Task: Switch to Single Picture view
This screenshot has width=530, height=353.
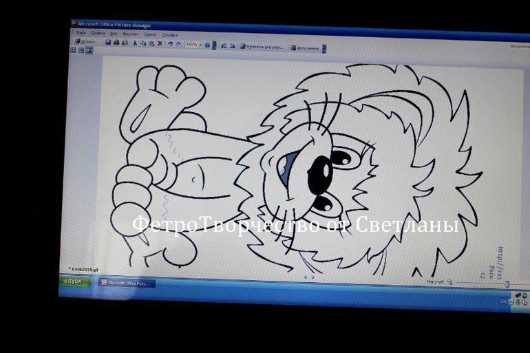Action: click(x=89, y=51)
